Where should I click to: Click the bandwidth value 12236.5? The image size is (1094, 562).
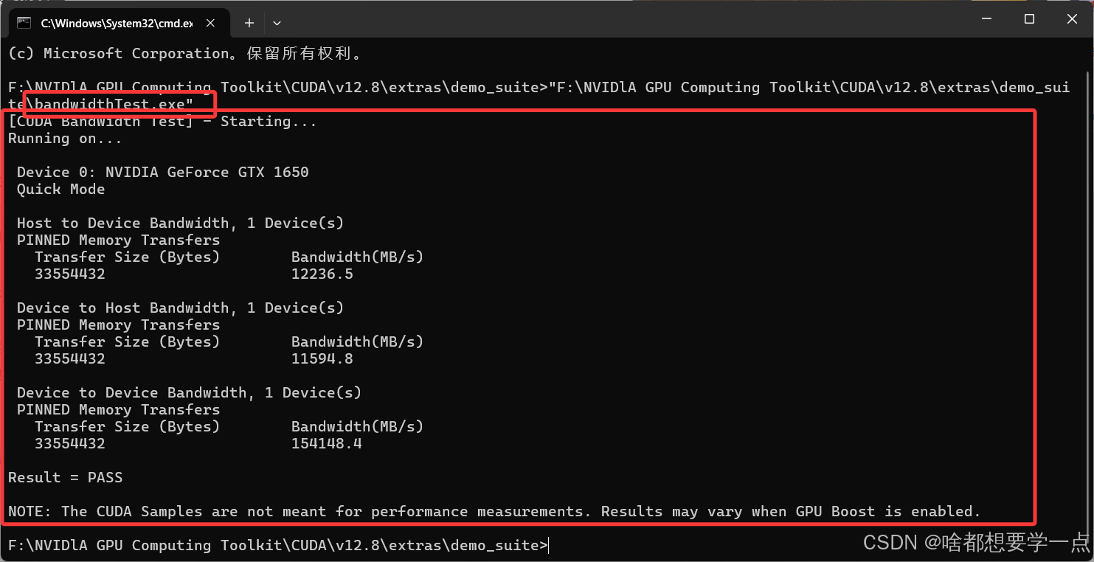tap(321, 274)
